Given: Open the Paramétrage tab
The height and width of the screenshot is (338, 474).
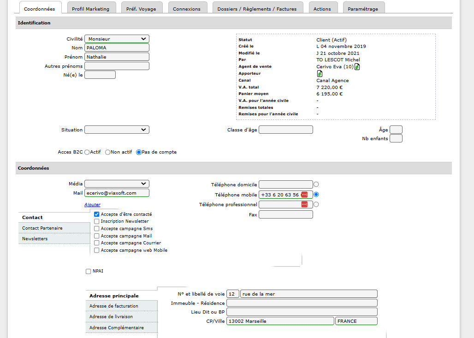Looking at the screenshot, I should click(363, 8).
